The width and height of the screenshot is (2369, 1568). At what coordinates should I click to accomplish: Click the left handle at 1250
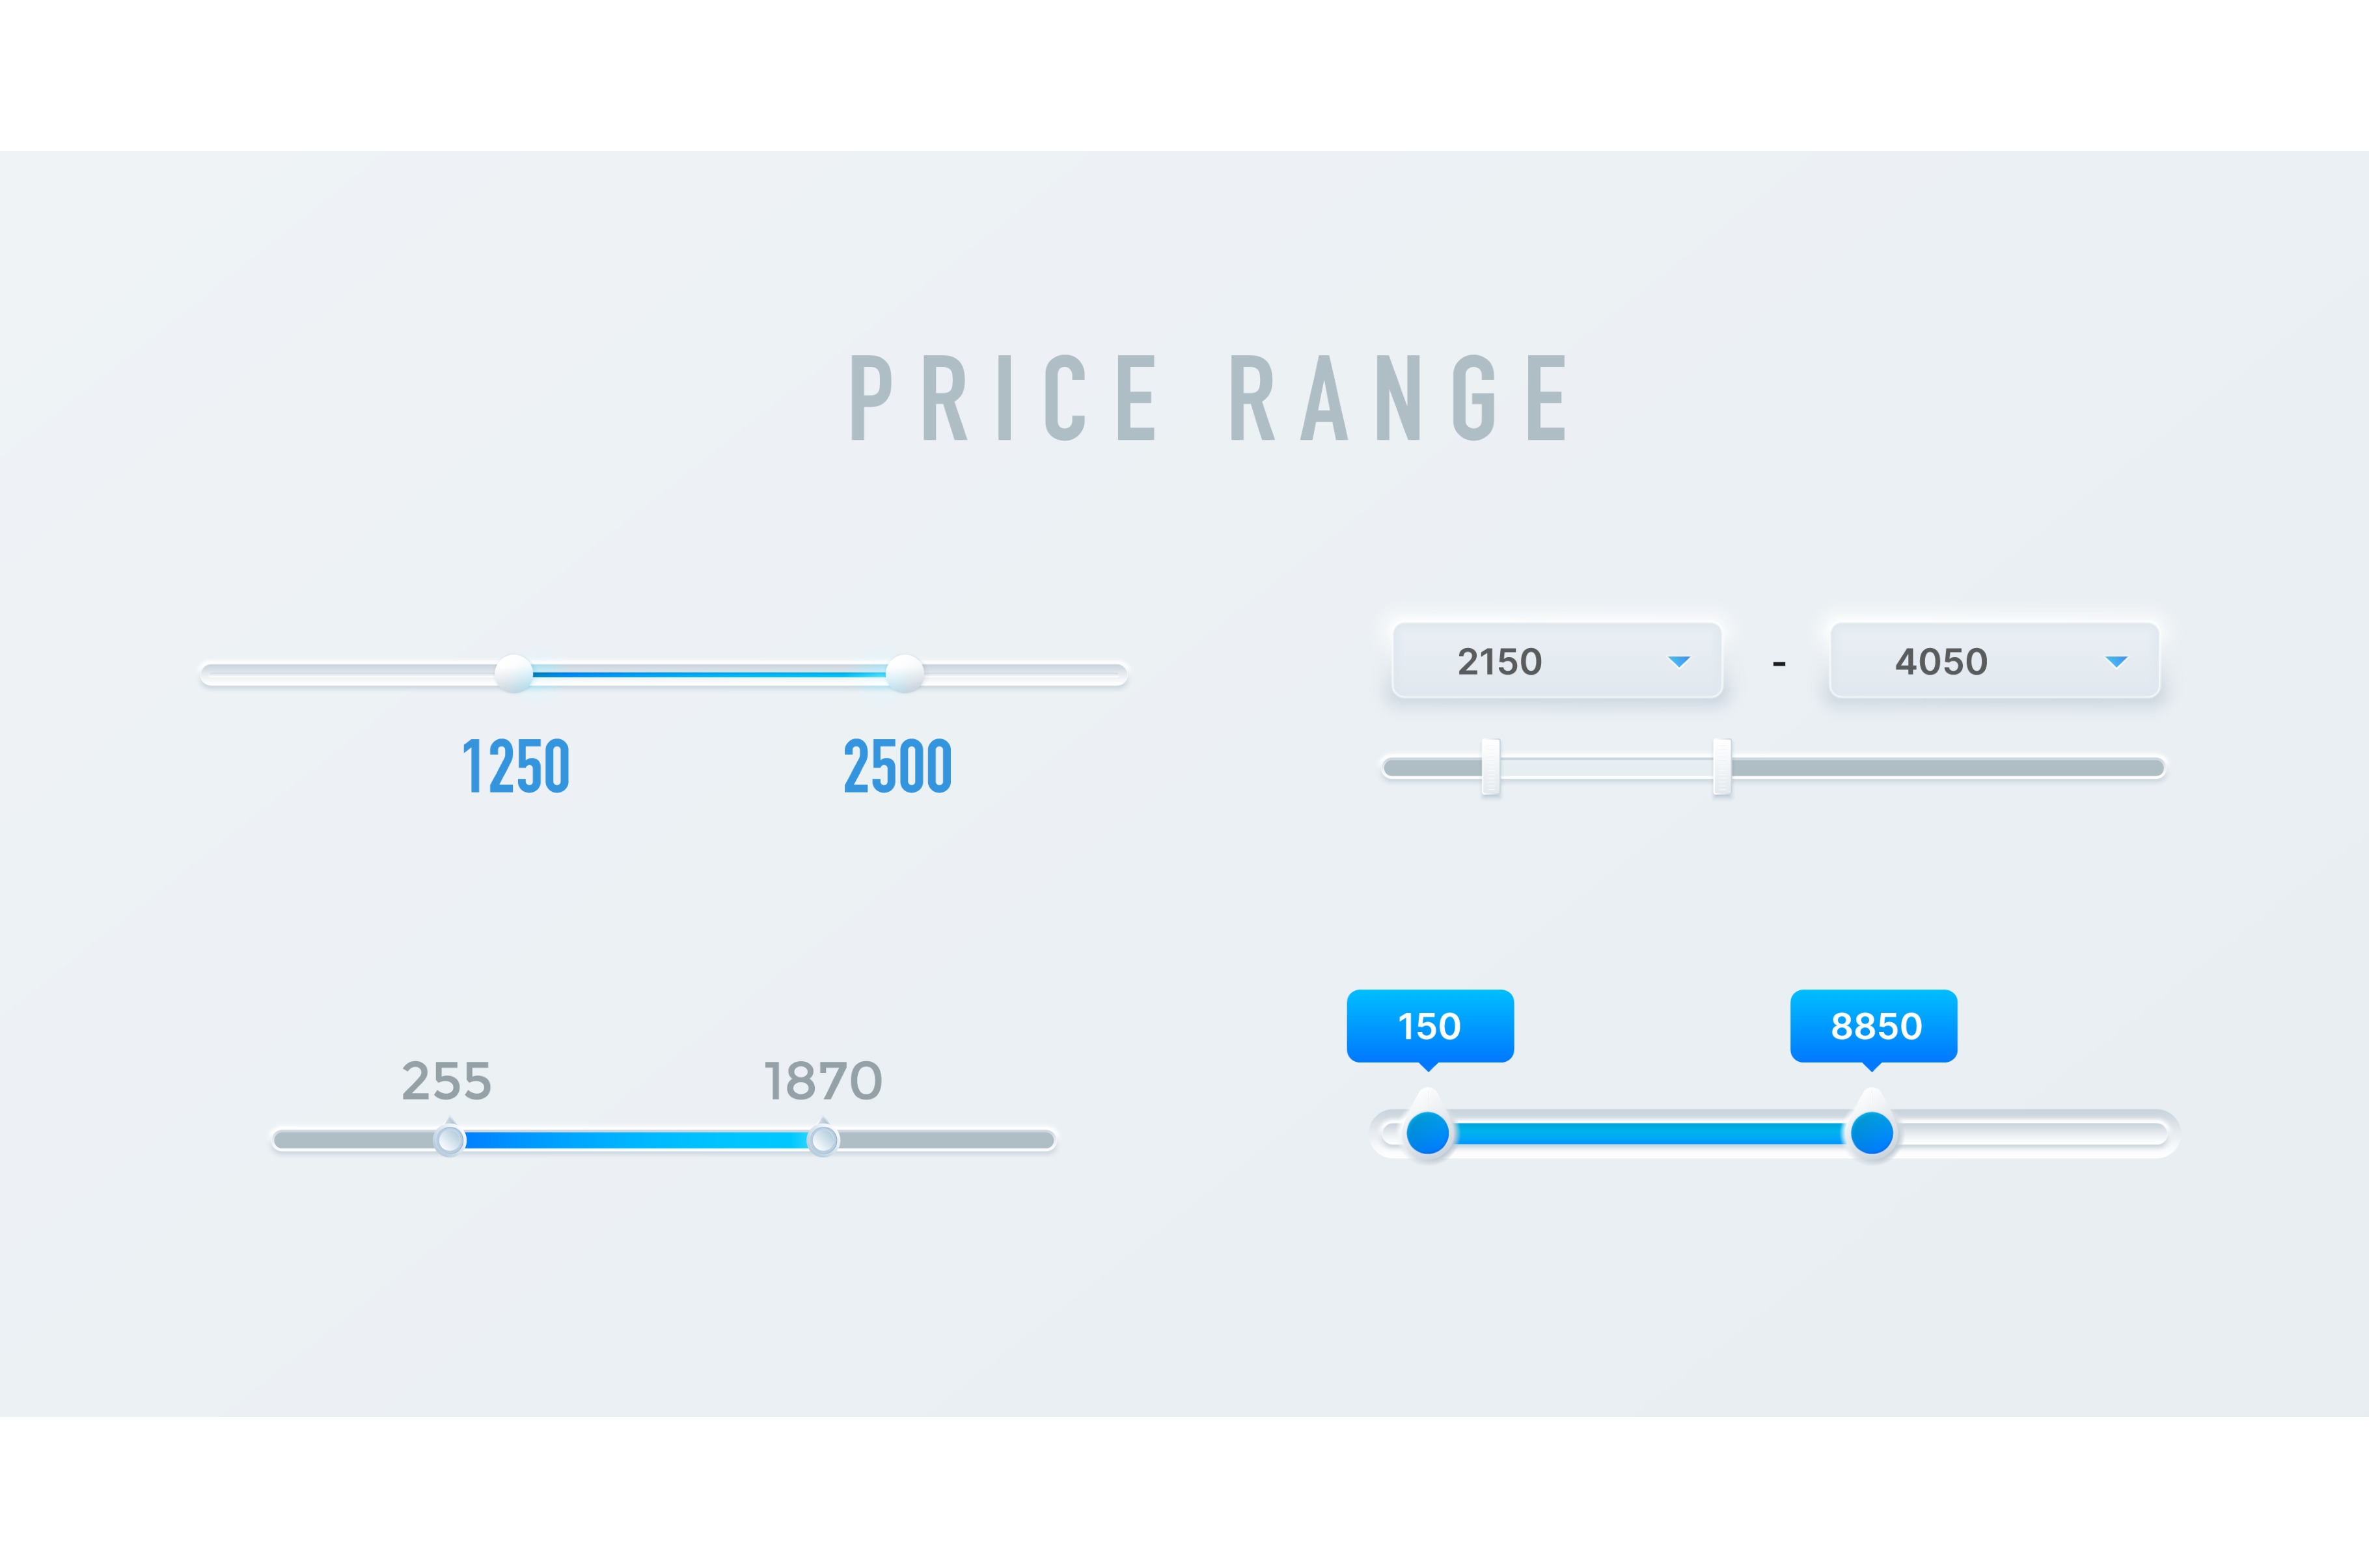click(514, 673)
